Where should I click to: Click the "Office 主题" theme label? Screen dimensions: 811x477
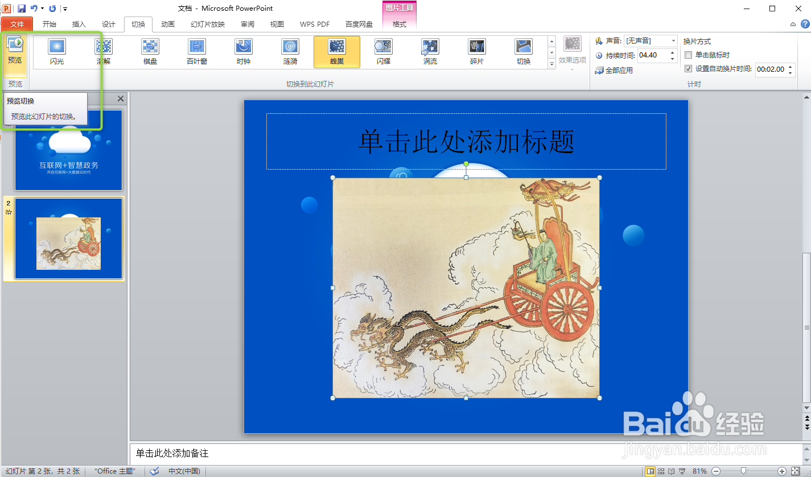(x=115, y=471)
